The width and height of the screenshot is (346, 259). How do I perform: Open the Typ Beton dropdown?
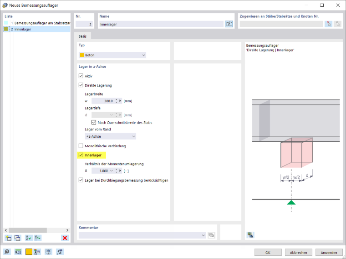point(112,55)
